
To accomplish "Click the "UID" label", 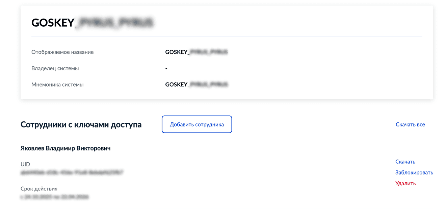I will coord(25,164).
